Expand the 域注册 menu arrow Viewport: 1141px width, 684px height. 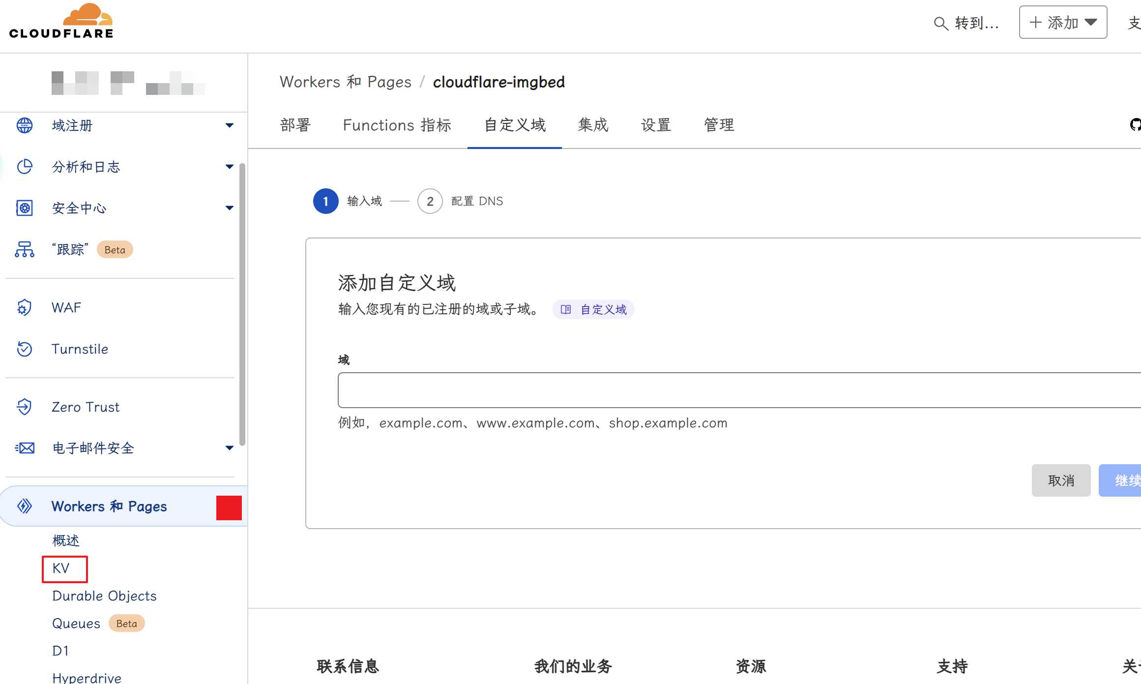pos(229,125)
